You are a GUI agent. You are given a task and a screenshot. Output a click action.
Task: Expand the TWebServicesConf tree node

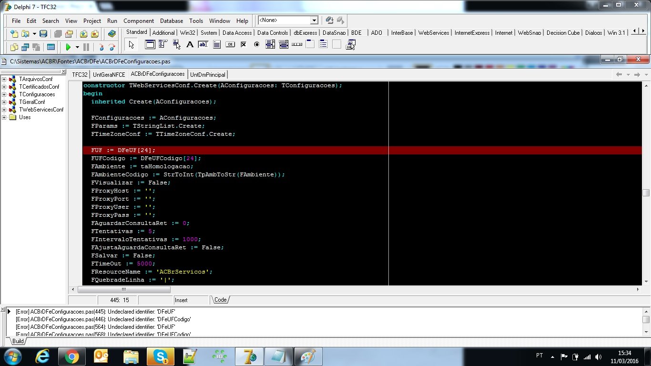coord(4,110)
